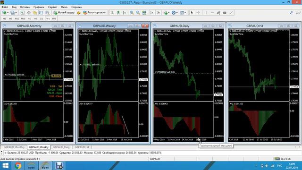This screenshot has width=302, height=170.
Task: Open the floppy disk app in taskbar
Action: tap(59, 166)
